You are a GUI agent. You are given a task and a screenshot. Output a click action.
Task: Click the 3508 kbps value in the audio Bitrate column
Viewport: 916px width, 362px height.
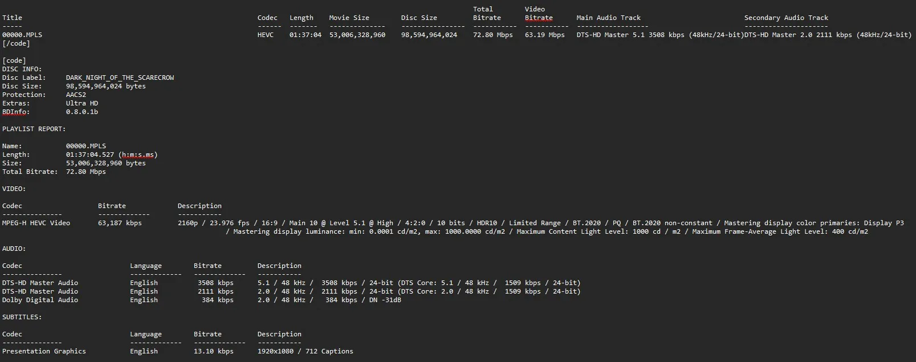pos(215,283)
